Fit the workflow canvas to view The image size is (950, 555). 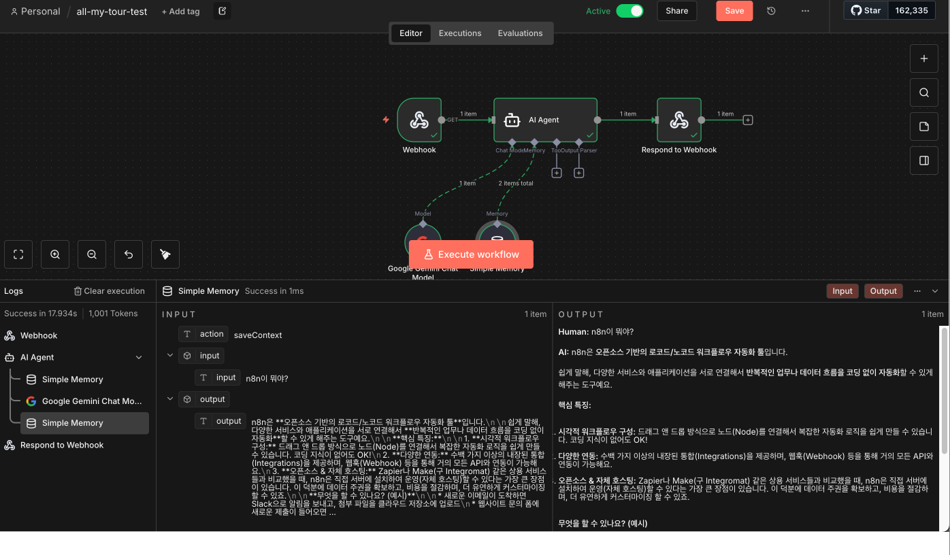18,254
